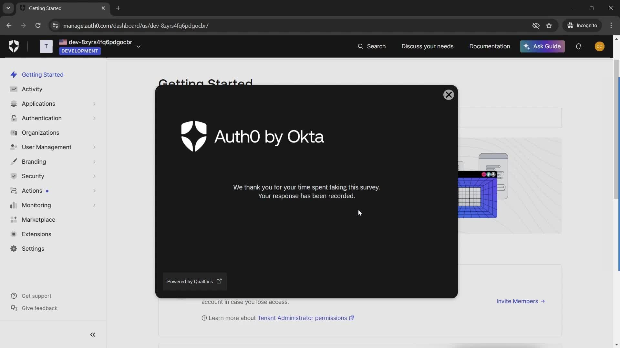Go back in browser history
Viewport: 620px width, 348px height.
pyautogui.click(x=9, y=25)
